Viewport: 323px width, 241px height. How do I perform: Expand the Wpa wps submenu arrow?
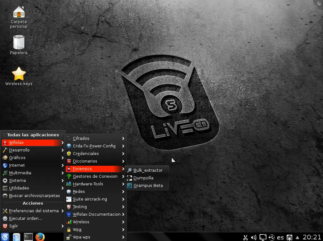point(123,237)
